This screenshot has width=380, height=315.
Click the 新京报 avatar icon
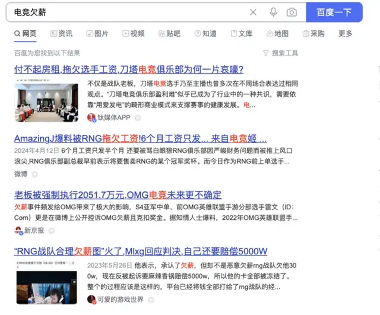point(18,230)
